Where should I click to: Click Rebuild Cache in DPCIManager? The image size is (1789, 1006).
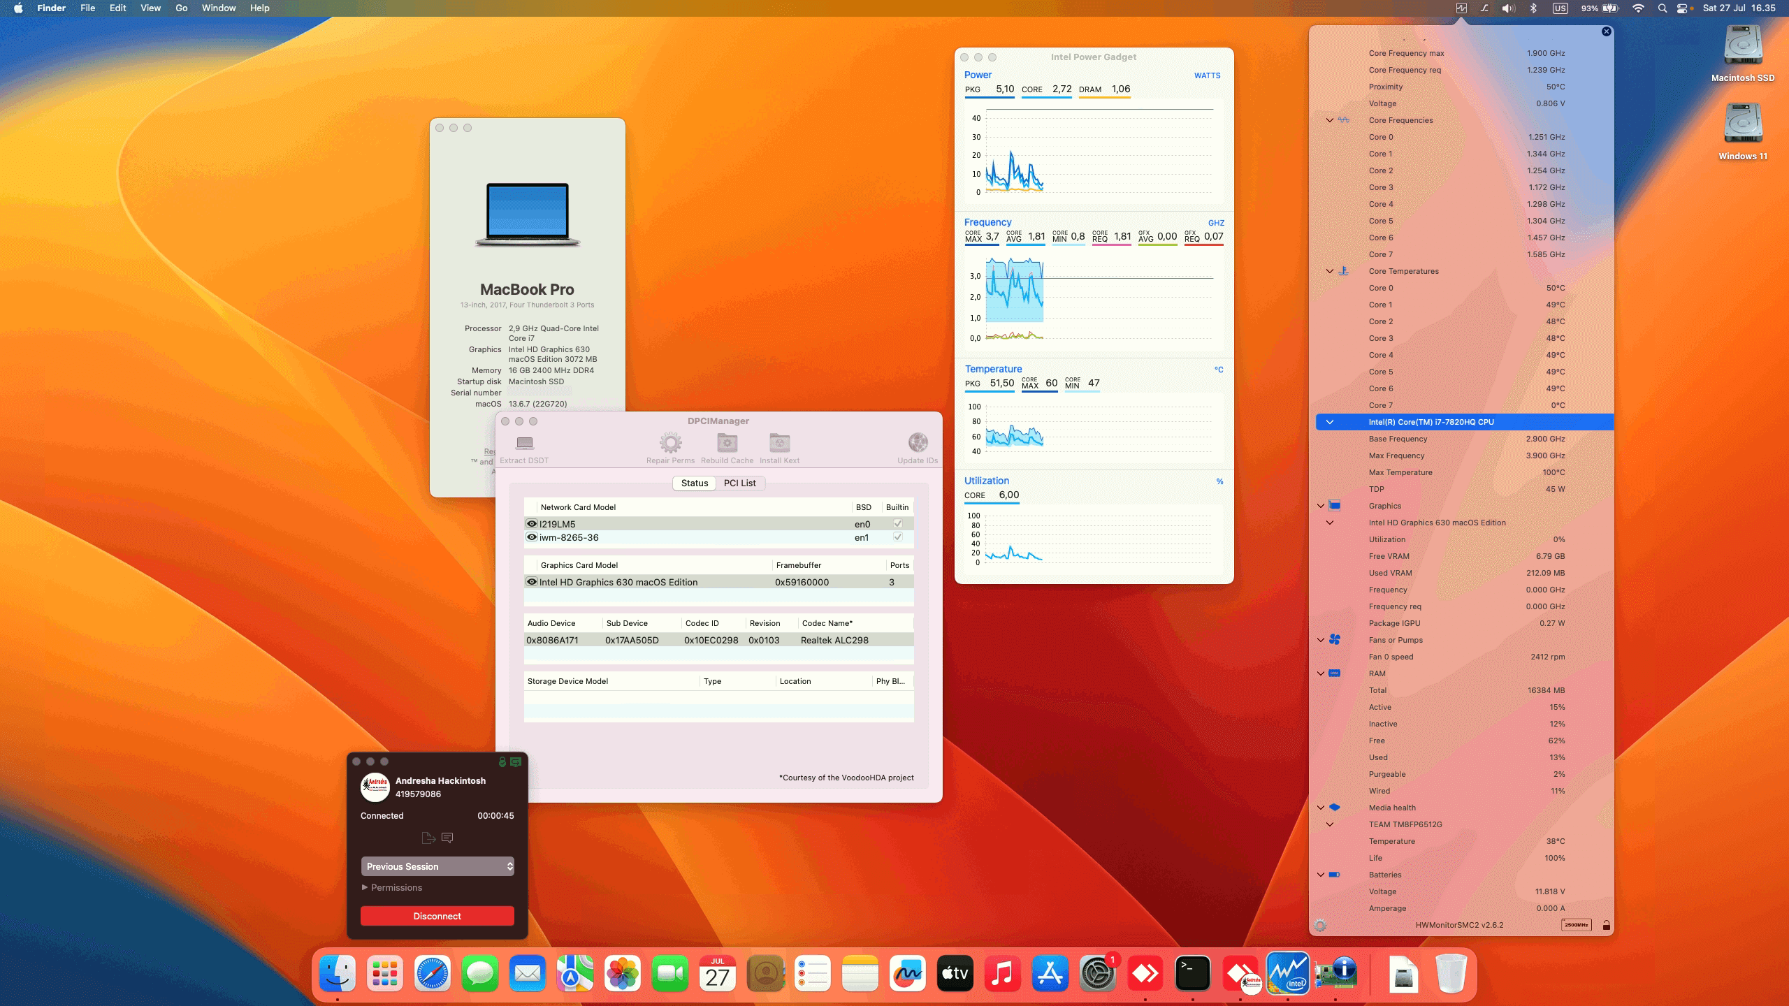pyautogui.click(x=727, y=449)
